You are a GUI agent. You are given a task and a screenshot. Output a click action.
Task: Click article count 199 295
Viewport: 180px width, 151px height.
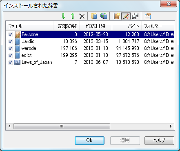[x=69, y=55]
